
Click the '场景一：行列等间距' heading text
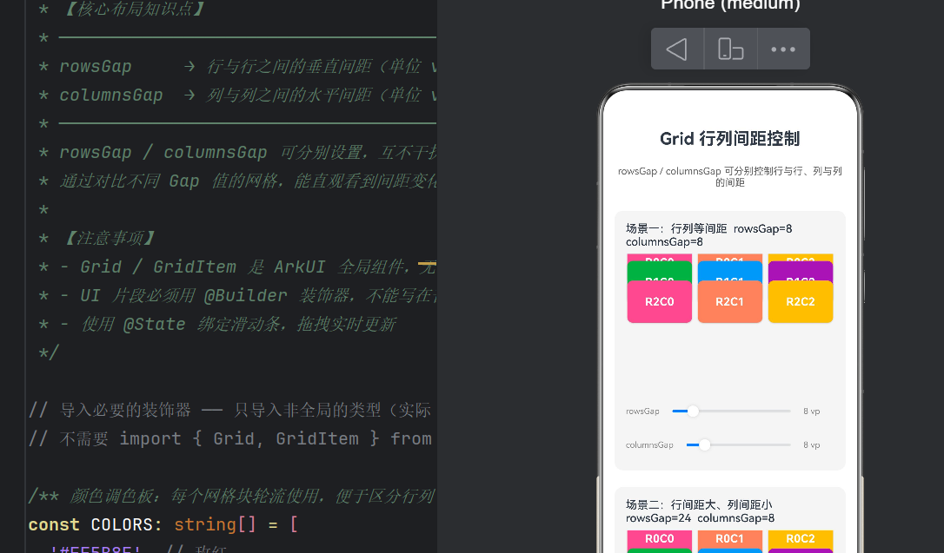pyautogui.click(x=676, y=228)
